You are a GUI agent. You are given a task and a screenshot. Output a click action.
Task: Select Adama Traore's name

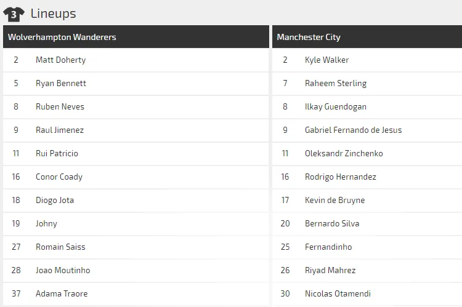pyautogui.click(x=62, y=293)
